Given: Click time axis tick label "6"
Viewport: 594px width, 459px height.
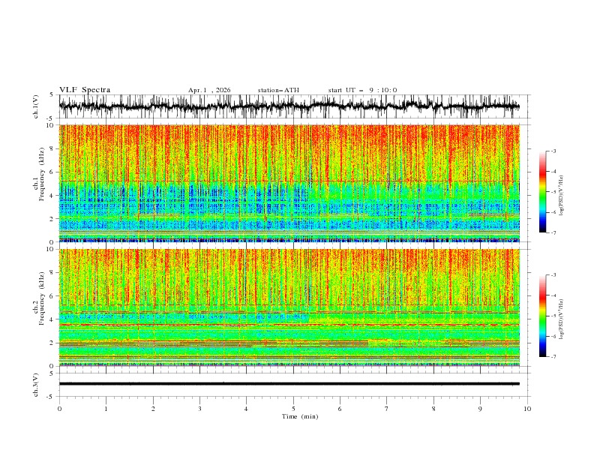Looking at the screenshot, I should (x=340, y=409).
